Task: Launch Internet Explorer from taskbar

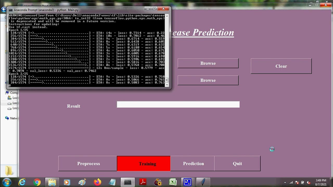Action: click(22, 182)
